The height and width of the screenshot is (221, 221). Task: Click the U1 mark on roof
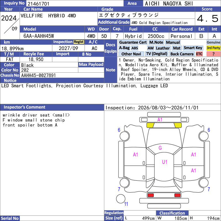(165, 162)
